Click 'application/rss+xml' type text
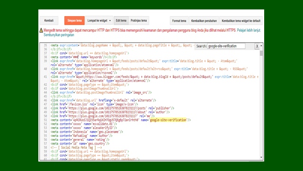Viewport: 303px width, 171px height. [x=98, y=73]
